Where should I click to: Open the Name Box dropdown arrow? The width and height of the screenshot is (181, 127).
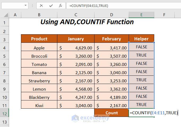click(26, 5)
